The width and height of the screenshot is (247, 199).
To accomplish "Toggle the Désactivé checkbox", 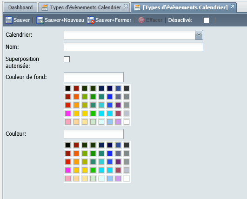I will 206,20.
